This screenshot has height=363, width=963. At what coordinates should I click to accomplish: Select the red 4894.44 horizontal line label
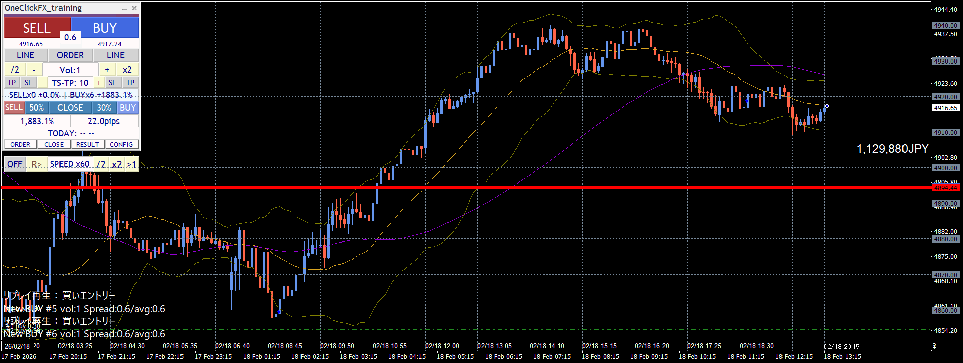tap(945, 188)
